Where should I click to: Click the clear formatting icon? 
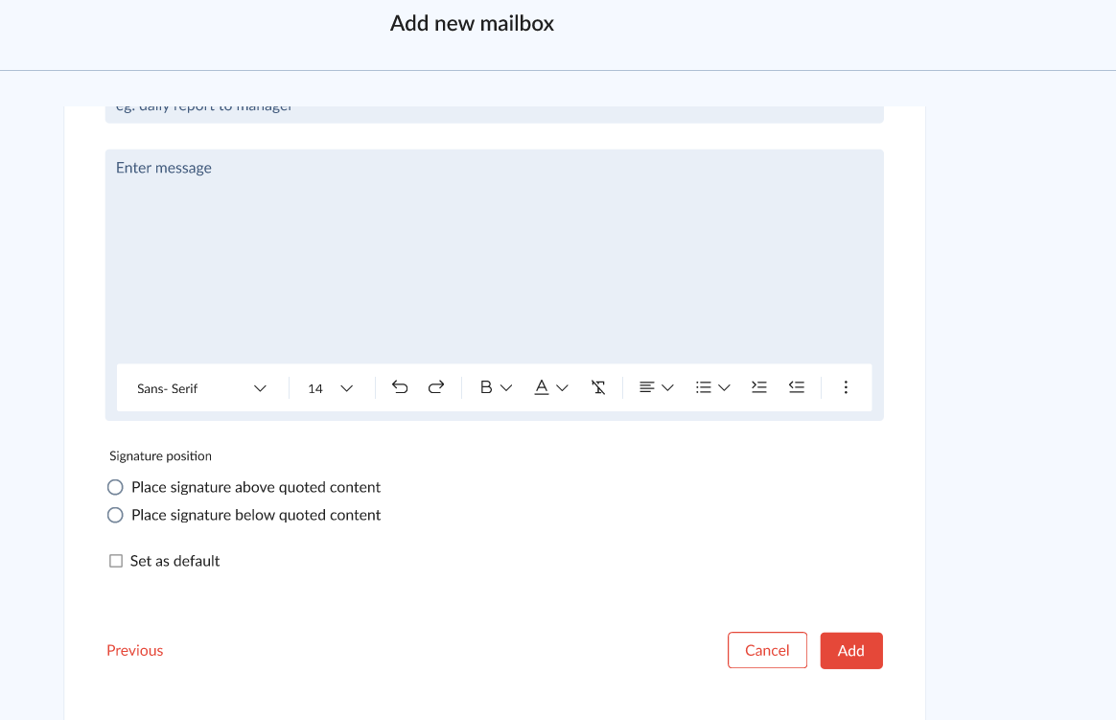pyautogui.click(x=598, y=387)
